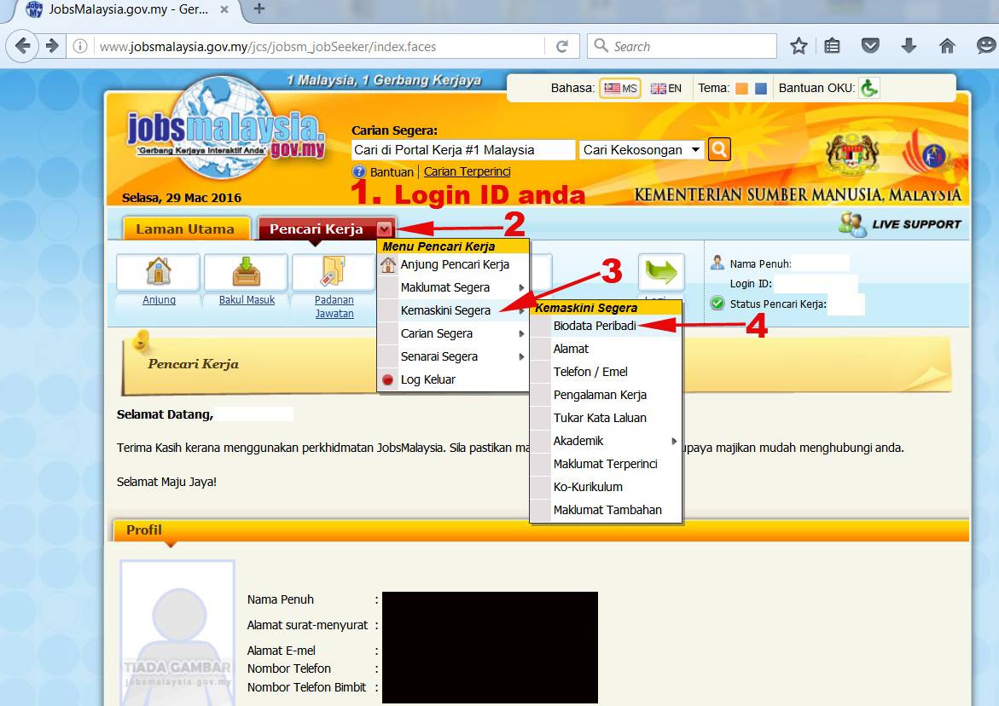Select Anjung Pencari Kerja menu item
Screen dimensions: 999x706
tap(454, 265)
